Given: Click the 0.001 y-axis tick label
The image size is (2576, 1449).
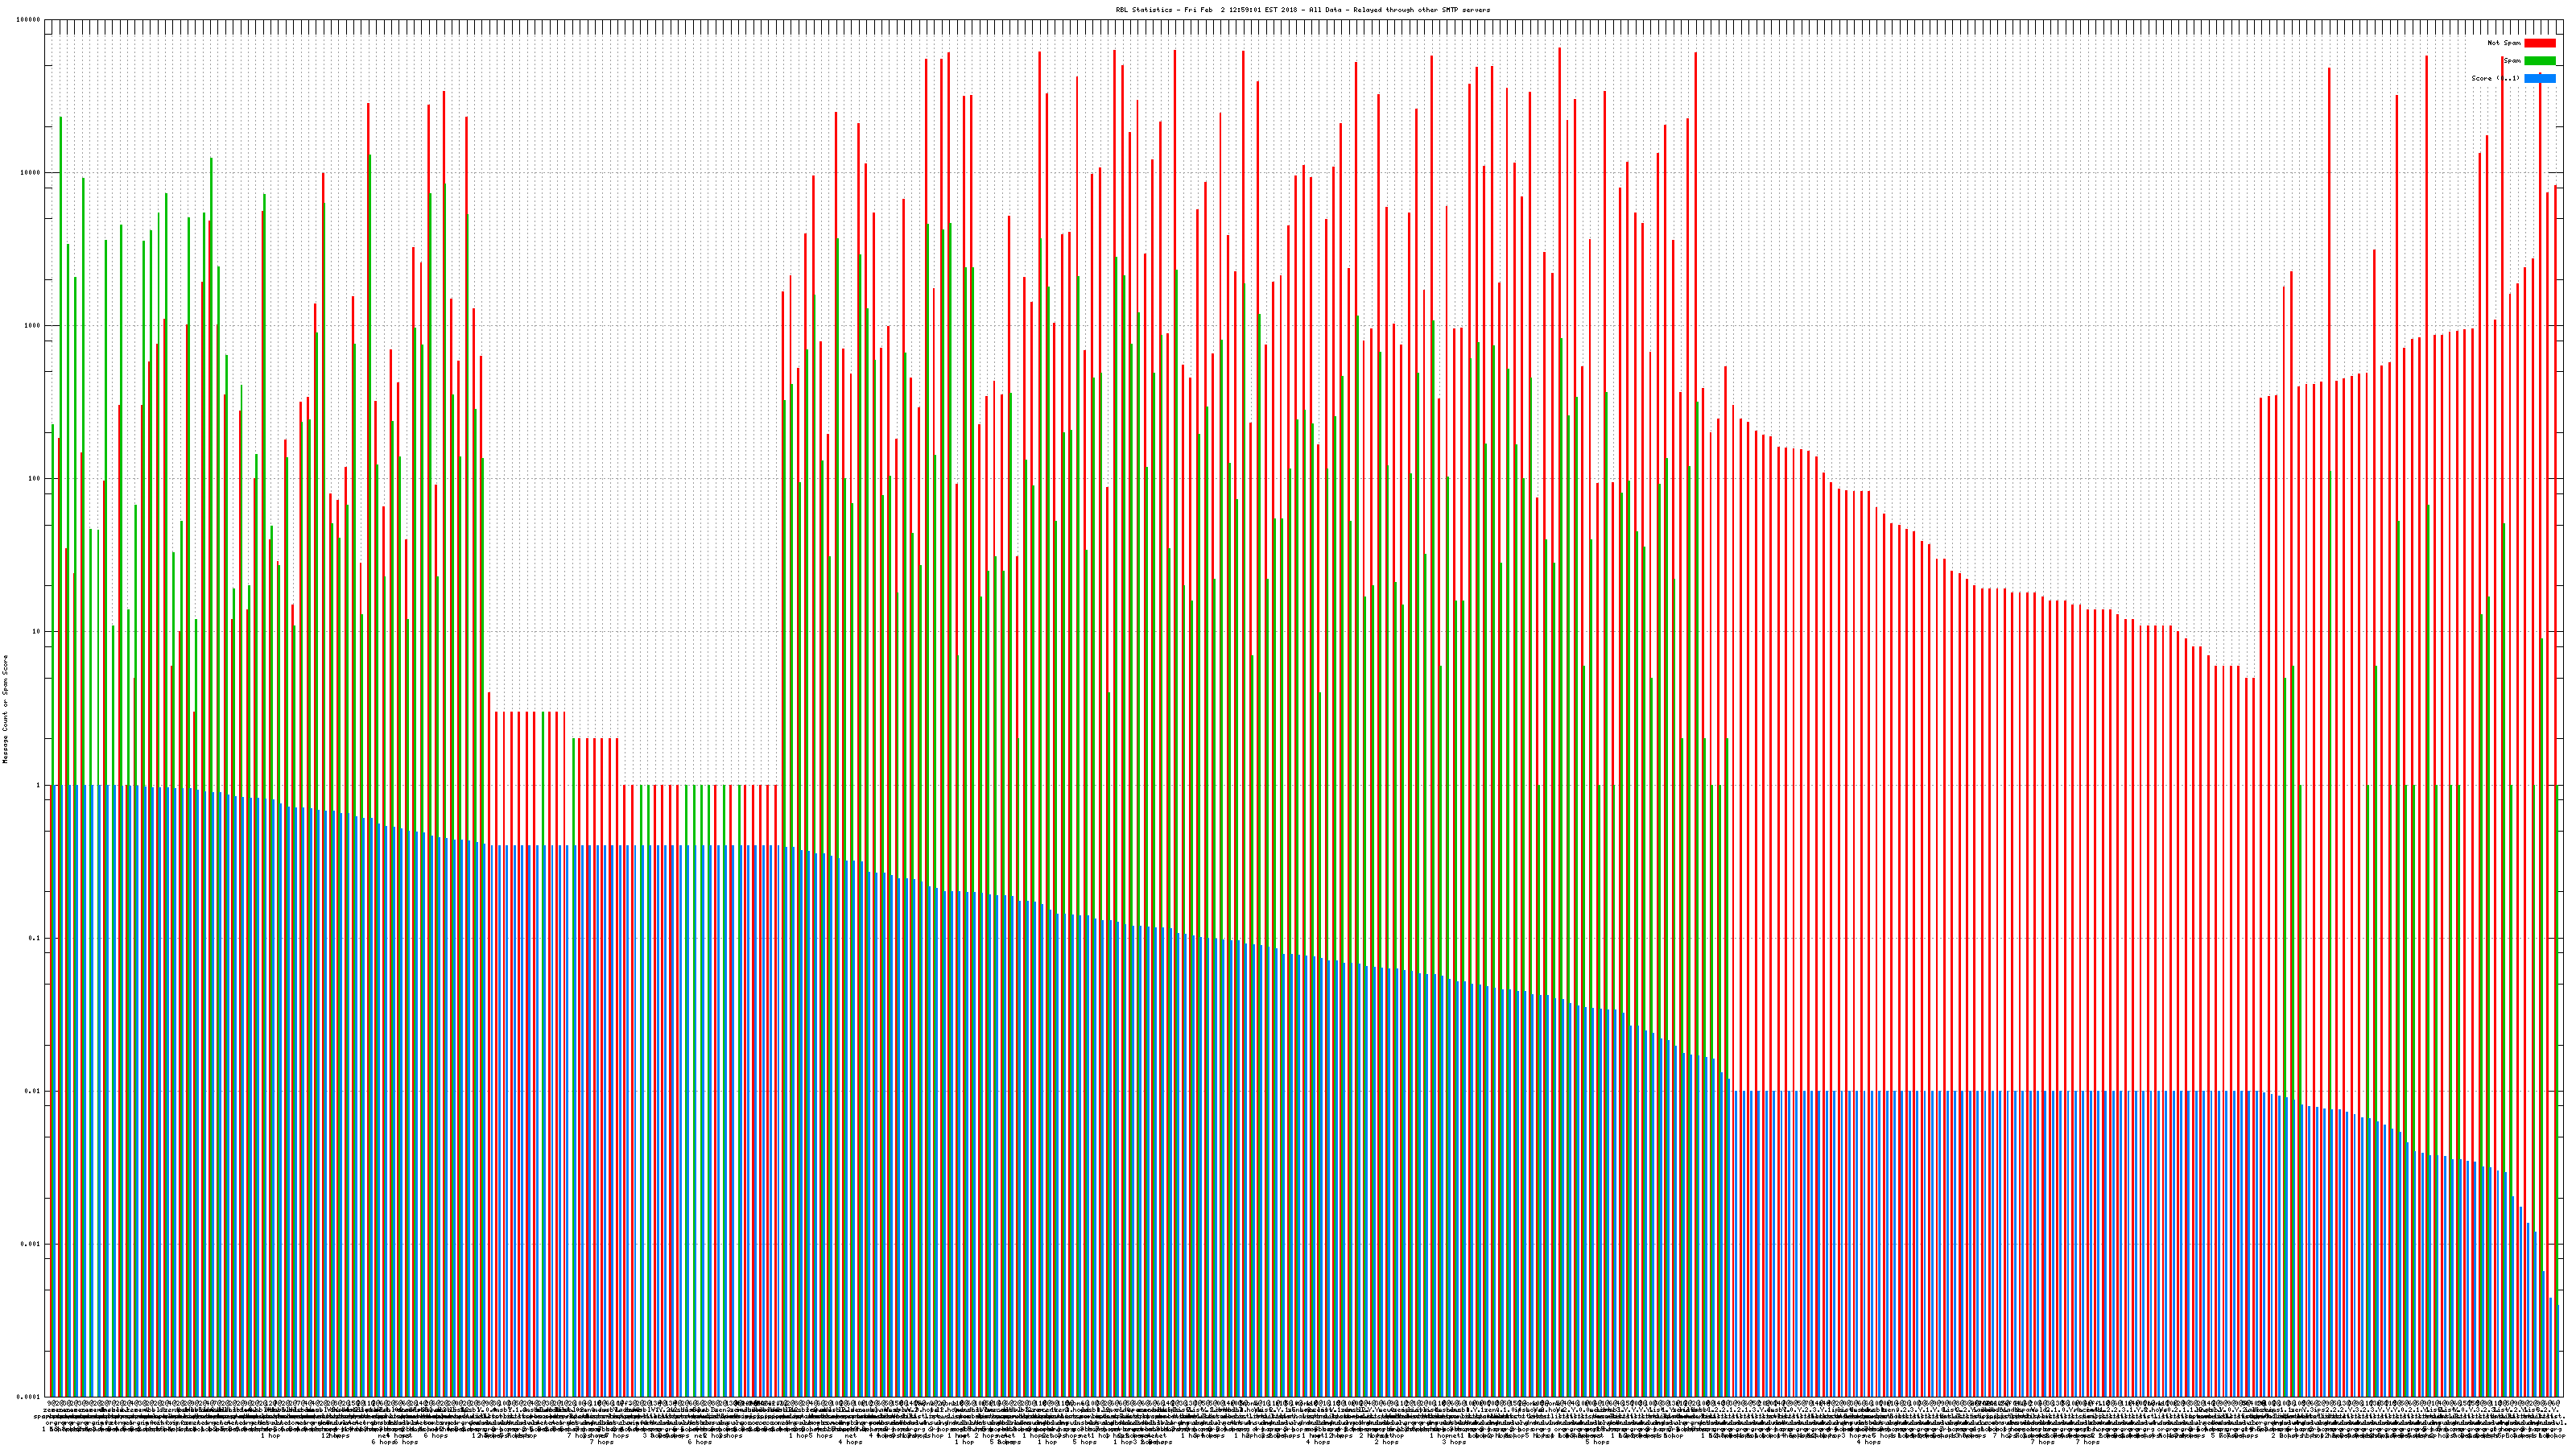Looking at the screenshot, I should [x=30, y=1244].
